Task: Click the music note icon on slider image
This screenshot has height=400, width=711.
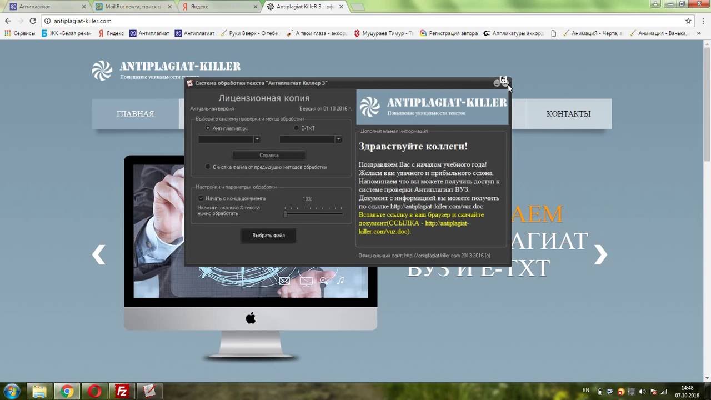Action: coord(341,281)
